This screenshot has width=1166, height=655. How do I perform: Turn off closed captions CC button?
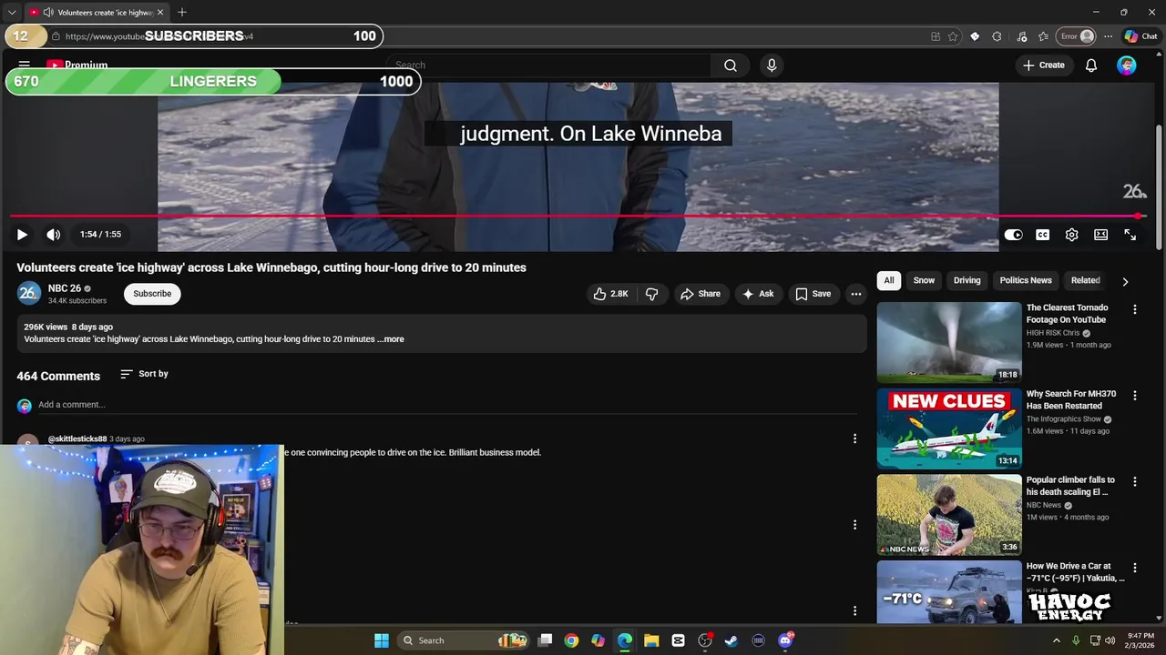[1042, 235]
